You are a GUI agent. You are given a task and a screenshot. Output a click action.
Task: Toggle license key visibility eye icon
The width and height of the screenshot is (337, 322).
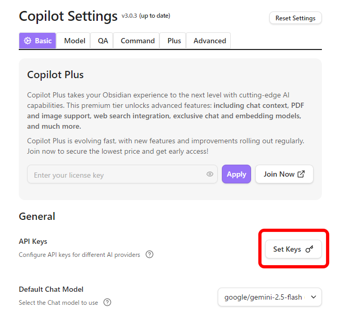(210, 175)
